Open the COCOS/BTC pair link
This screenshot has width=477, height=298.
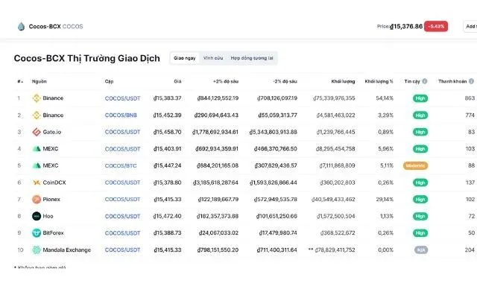pos(121,165)
